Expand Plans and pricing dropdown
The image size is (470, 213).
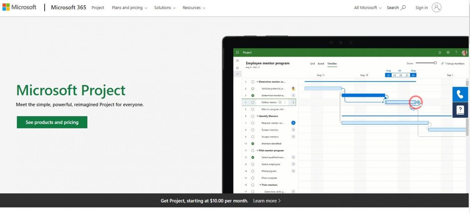(x=129, y=8)
